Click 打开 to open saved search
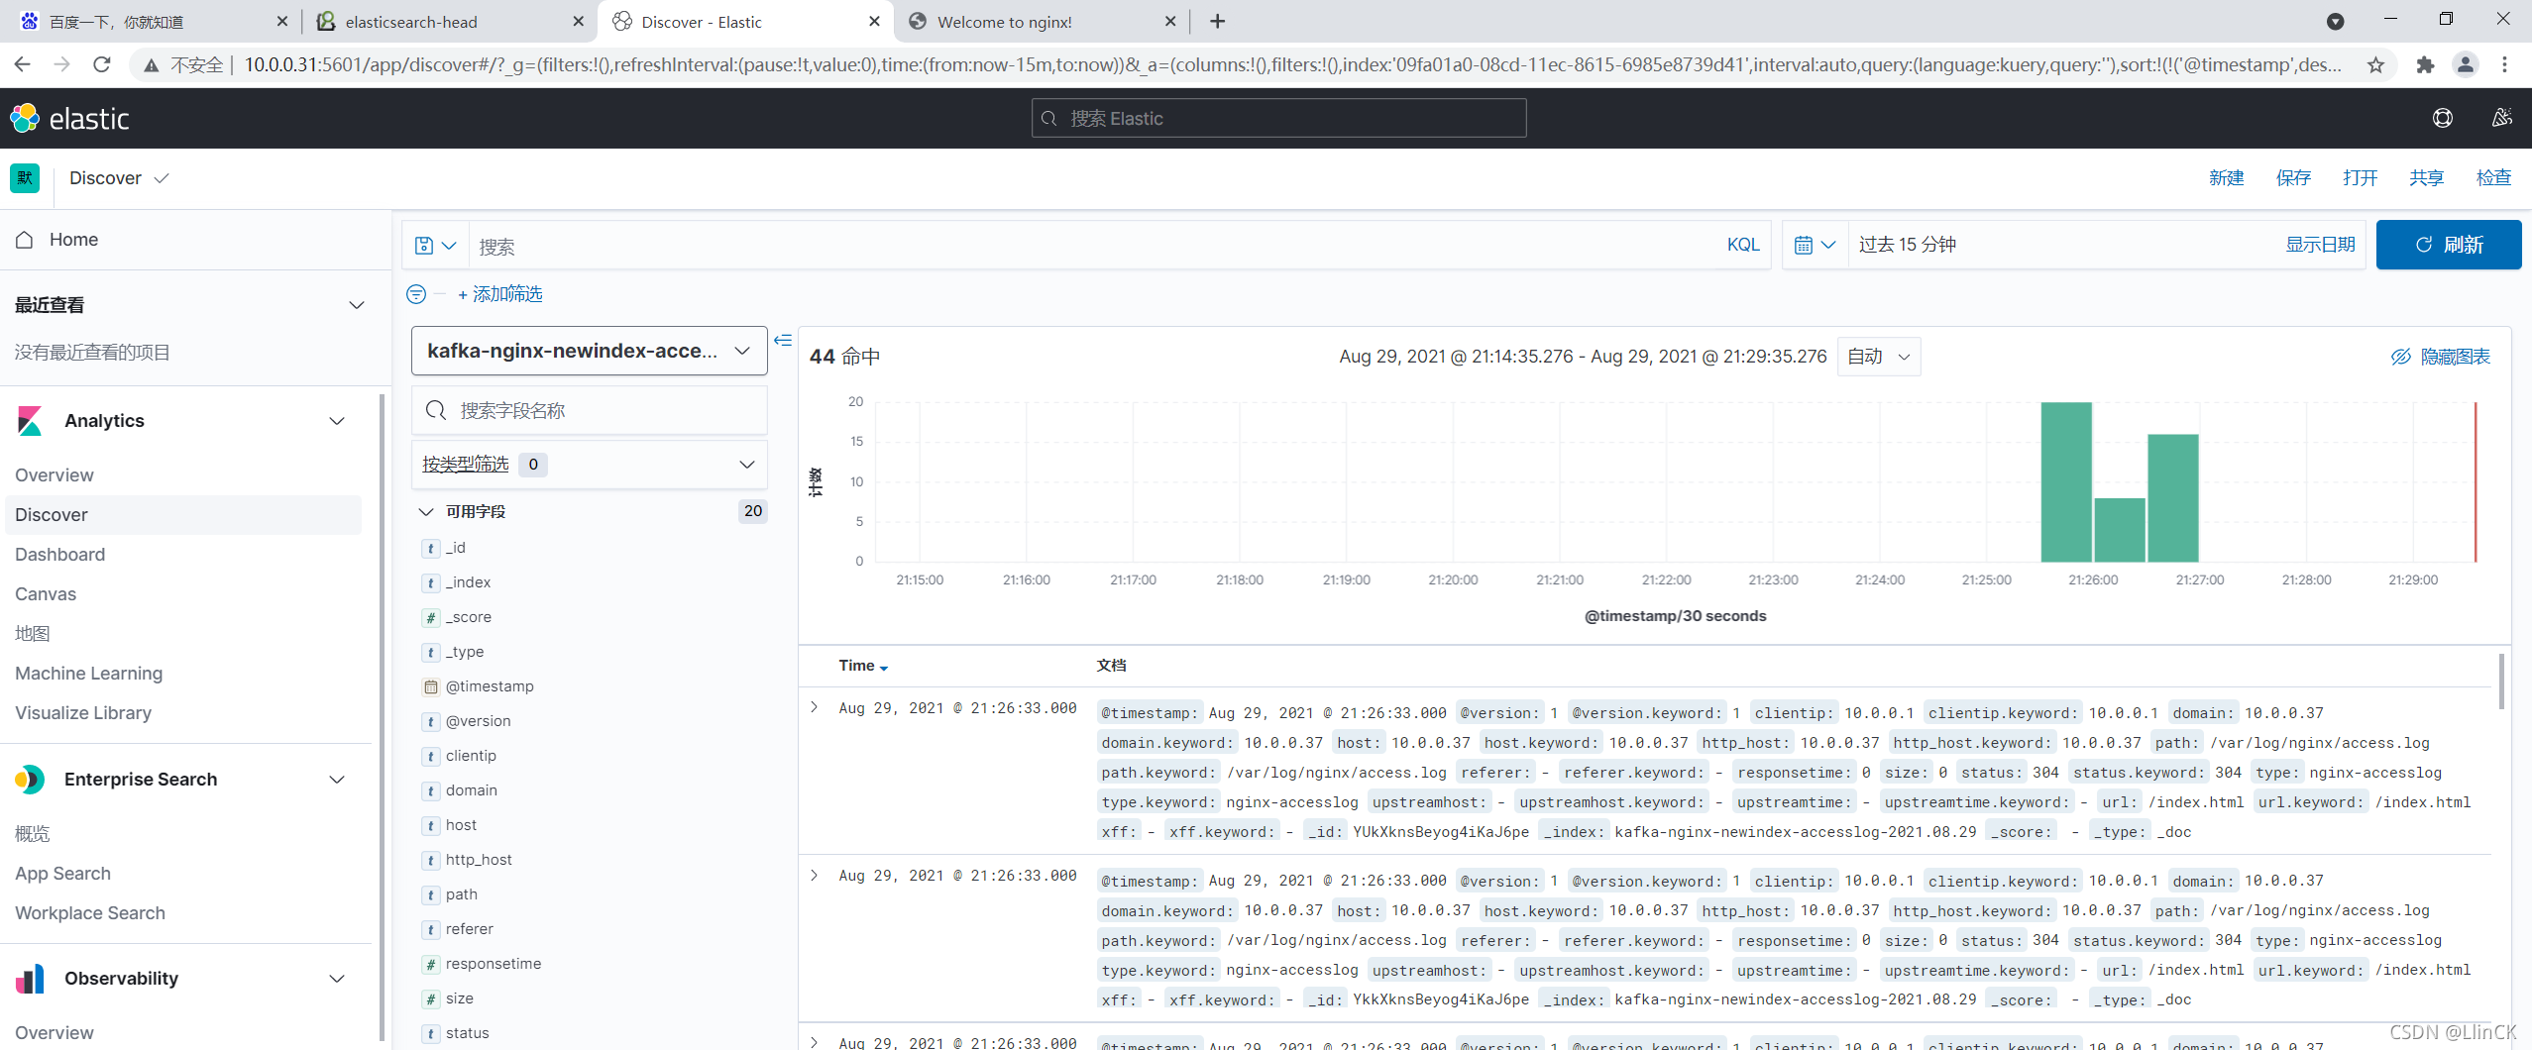Screen dimensions: 2532x1050 2360,178
